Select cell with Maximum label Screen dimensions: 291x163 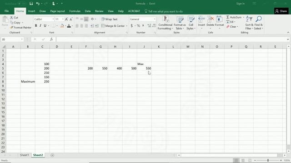(28, 81)
